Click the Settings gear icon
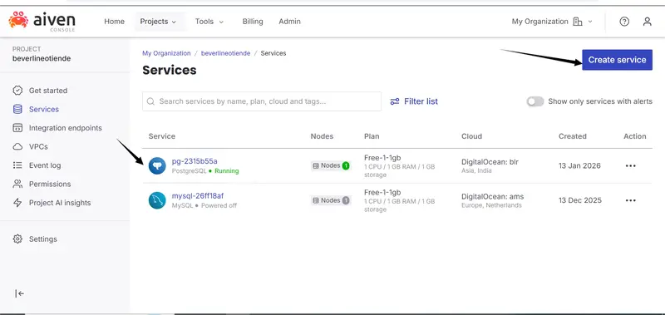The width and height of the screenshot is (665, 315). pyautogui.click(x=17, y=239)
